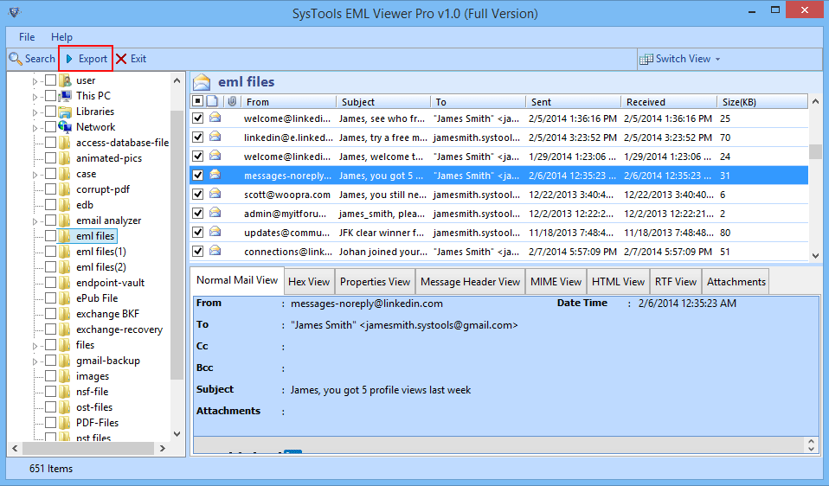Click envelope icon of updates@commu email

(x=215, y=232)
